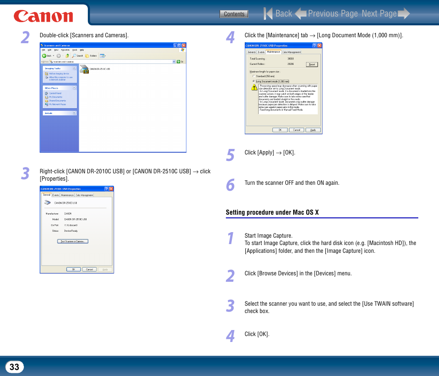
Task: Click the Maintenance tab in step 3 Properties dialog
Action: click(x=67, y=195)
